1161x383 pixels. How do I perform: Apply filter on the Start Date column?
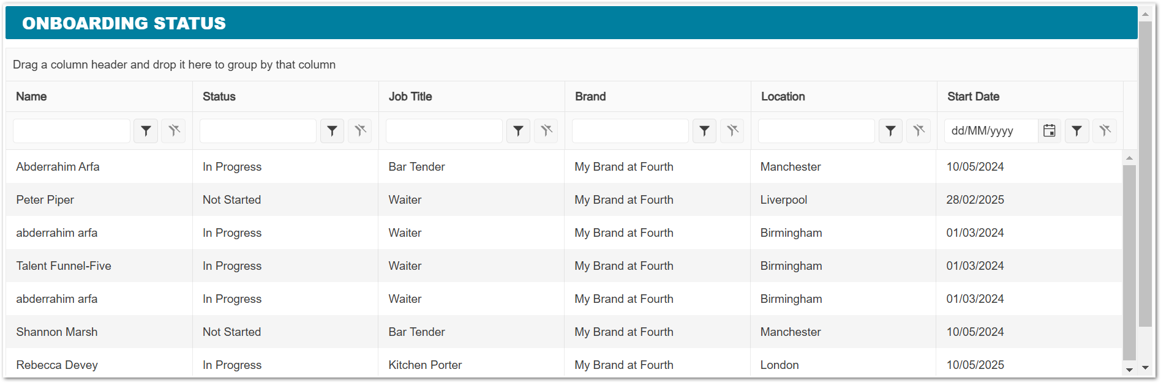click(1076, 131)
